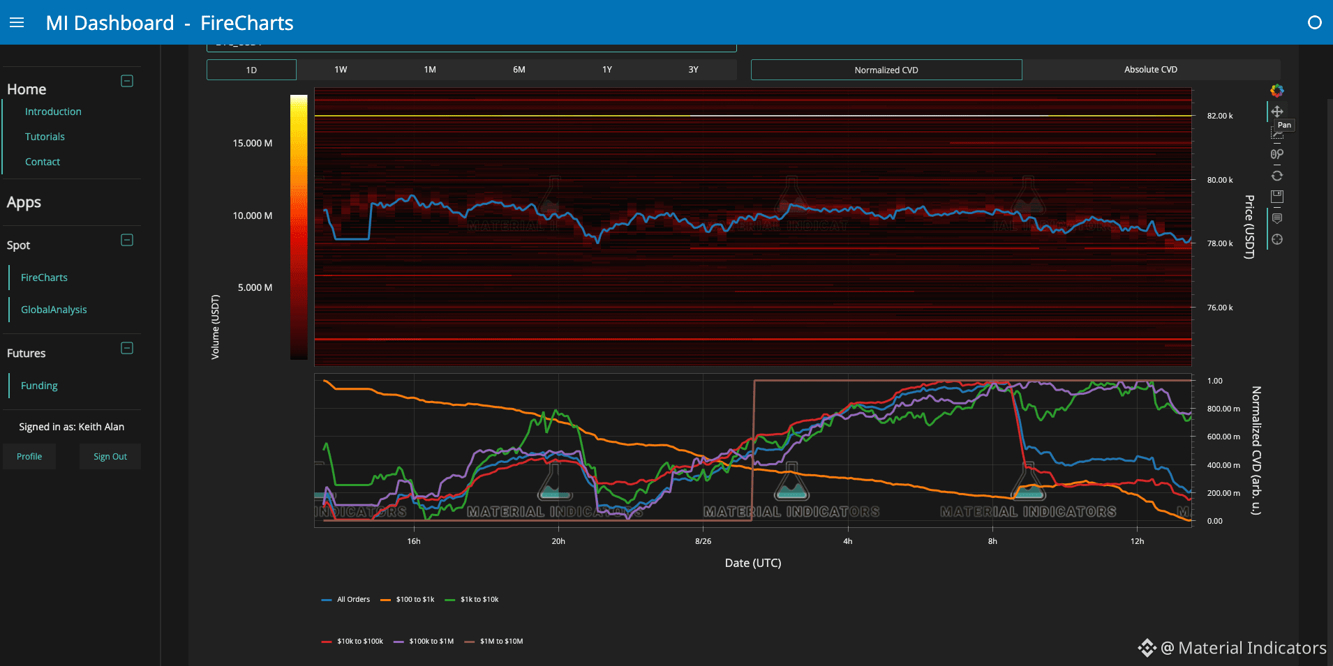Activate the wheel zoom tool

pyautogui.click(x=1277, y=154)
